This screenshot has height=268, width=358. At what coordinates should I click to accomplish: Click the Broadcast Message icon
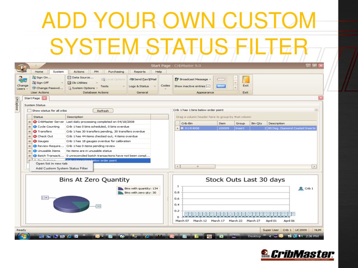(x=177, y=79)
